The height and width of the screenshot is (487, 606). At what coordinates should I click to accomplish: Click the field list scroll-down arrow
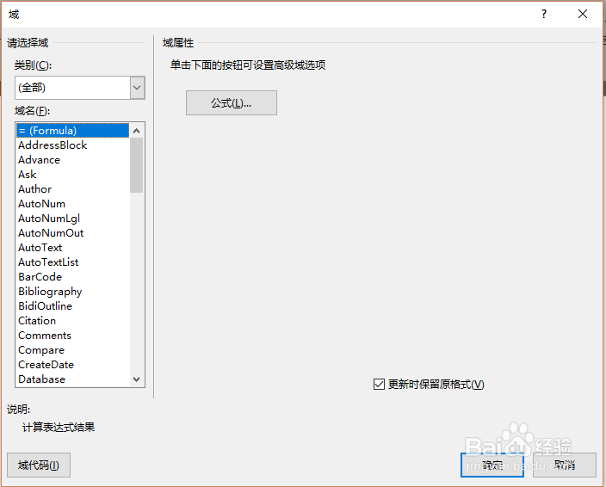tap(136, 379)
